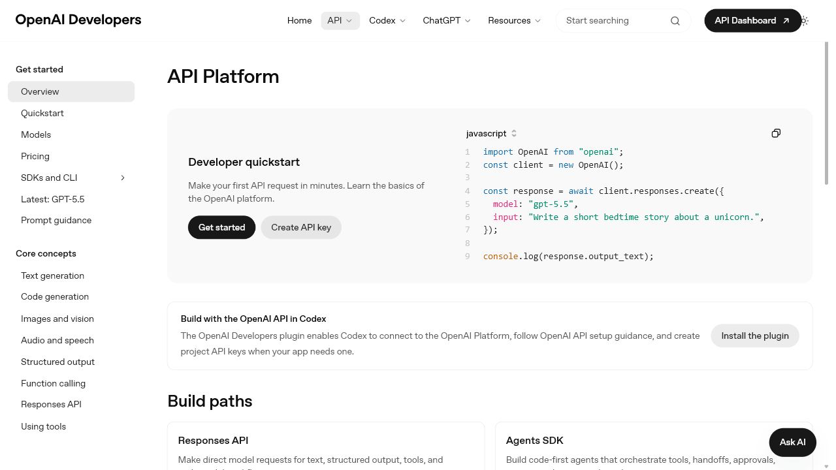
Task: Open the Codex dropdown menu
Action: click(387, 20)
